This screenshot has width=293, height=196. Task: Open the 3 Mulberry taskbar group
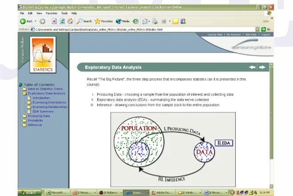pyautogui.click(x=111, y=192)
